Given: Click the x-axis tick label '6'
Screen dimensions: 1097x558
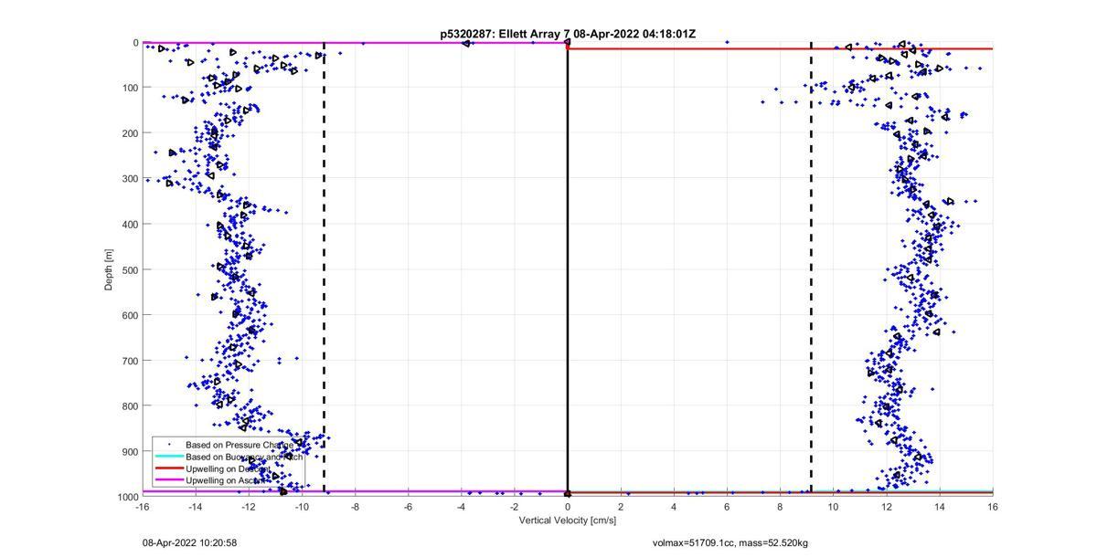Looking at the screenshot, I should 727,507.
